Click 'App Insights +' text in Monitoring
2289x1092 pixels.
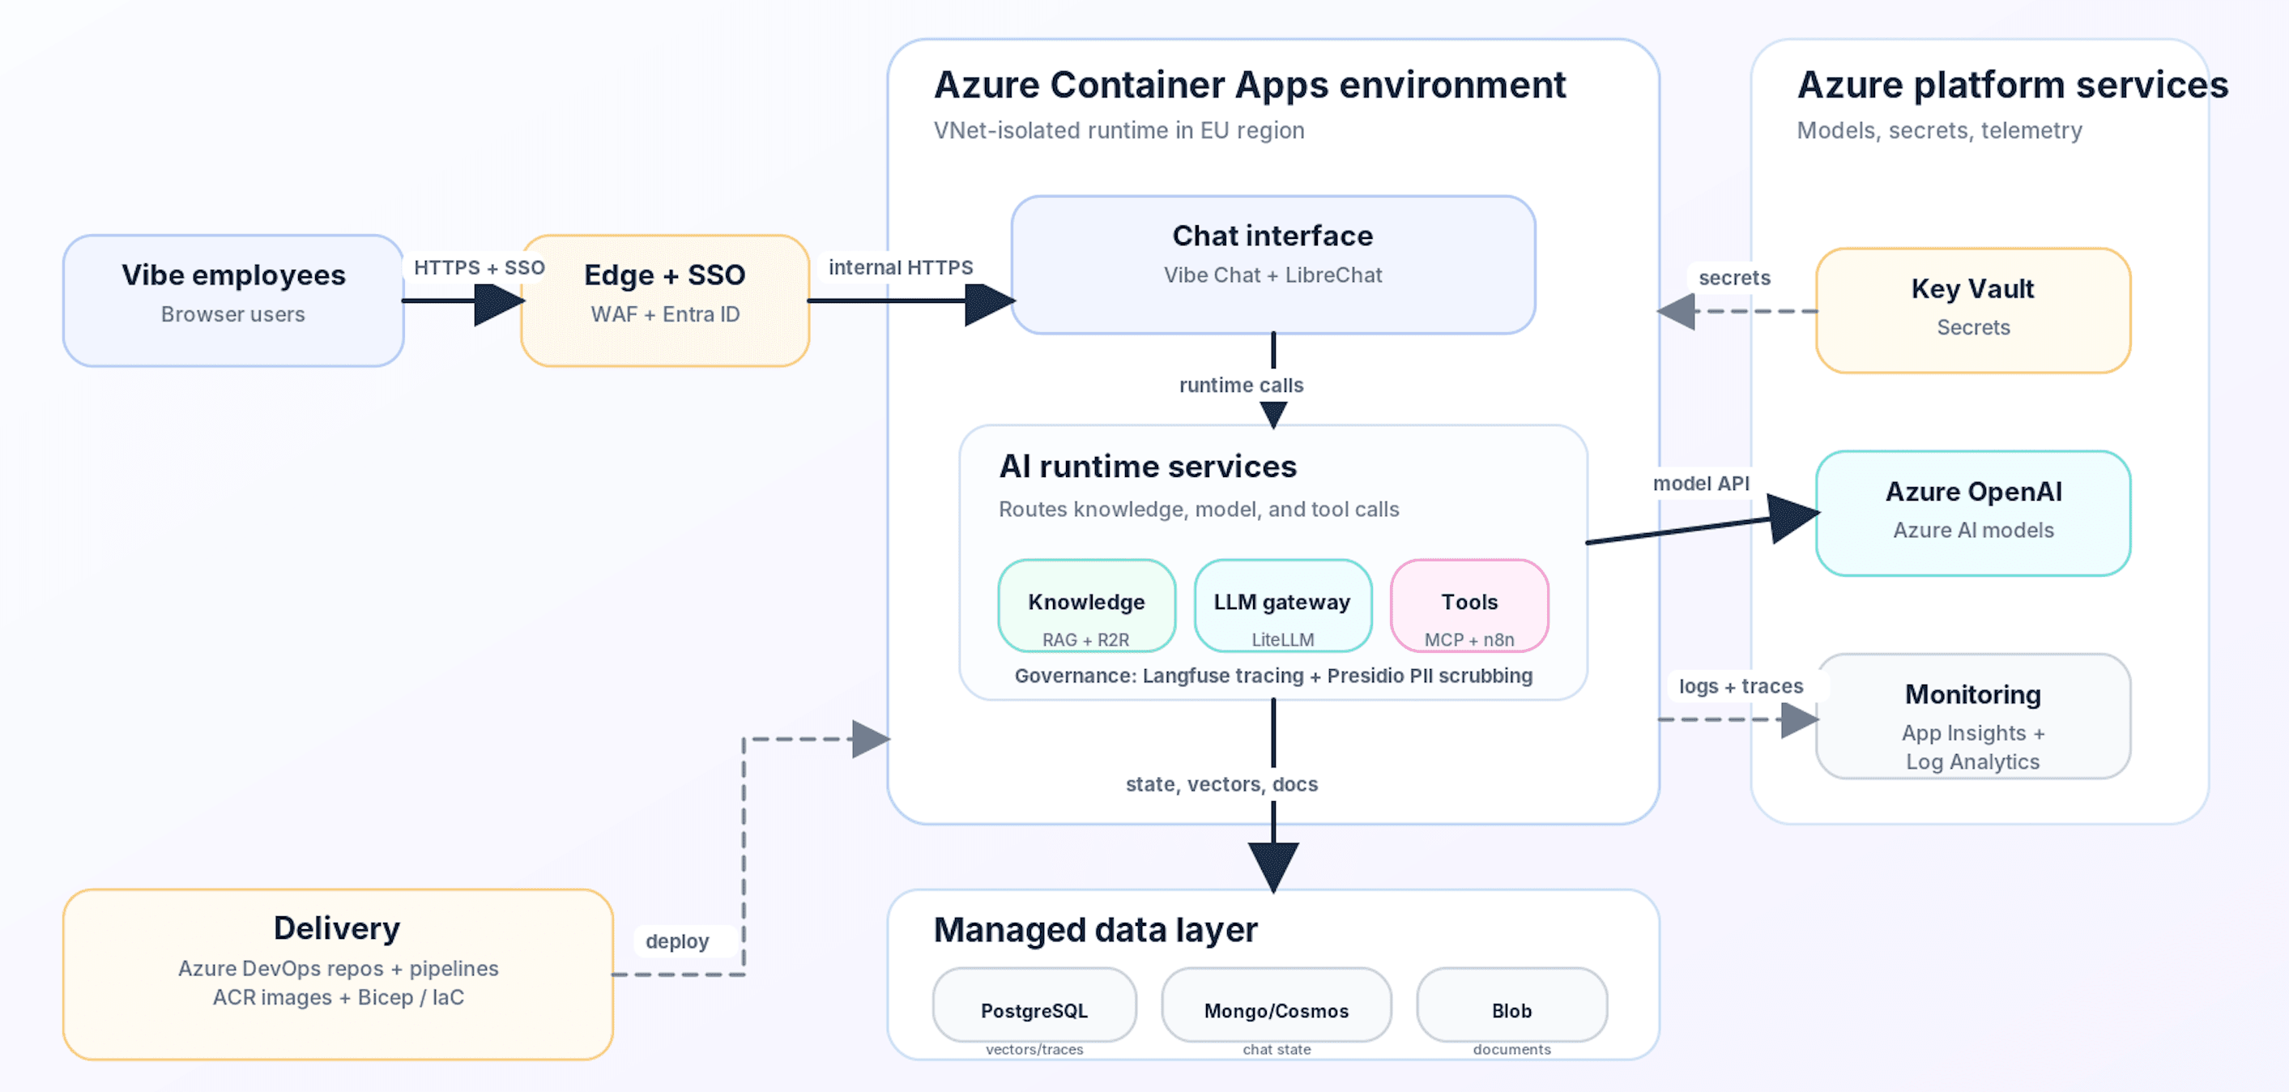pos(1972,733)
